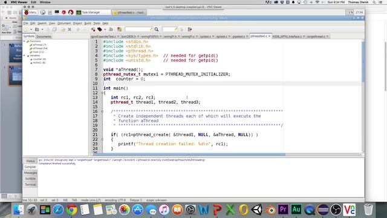Open Google Chrome from the dock
Screen dimensions: 387x218
[71, 210]
